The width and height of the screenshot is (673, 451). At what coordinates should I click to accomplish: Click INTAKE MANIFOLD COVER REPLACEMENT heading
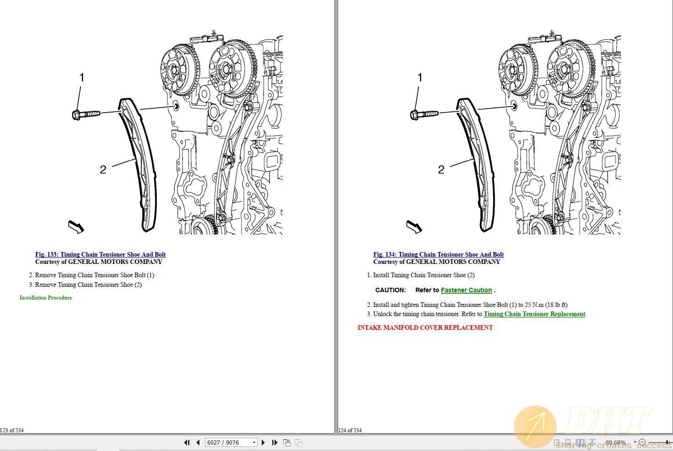click(425, 328)
